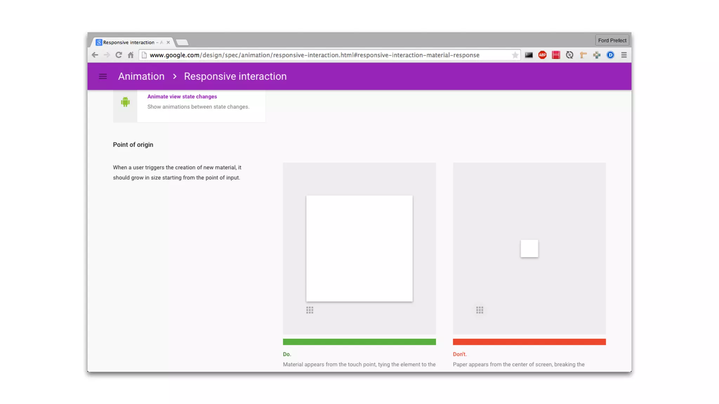Click the grid icon in Don't example
719x404 pixels.
click(480, 310)
